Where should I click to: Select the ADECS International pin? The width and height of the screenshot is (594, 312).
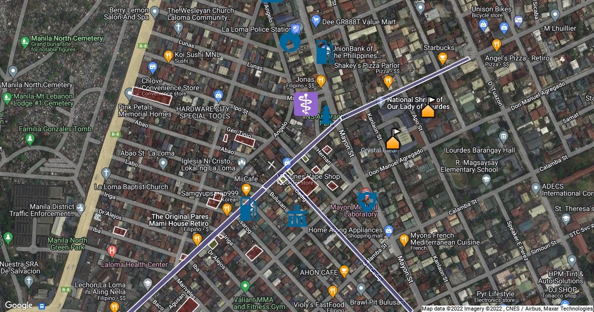click(x=536, y=188)
